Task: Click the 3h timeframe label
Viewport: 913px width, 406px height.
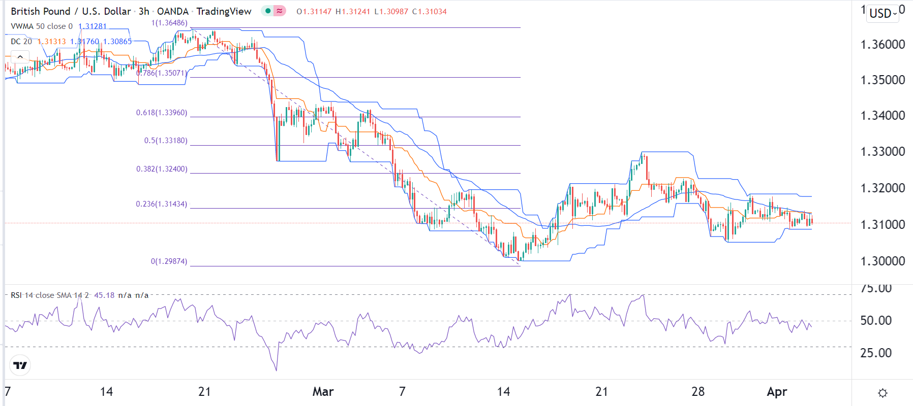Action: pyautogui.click(x=144, y=11)
